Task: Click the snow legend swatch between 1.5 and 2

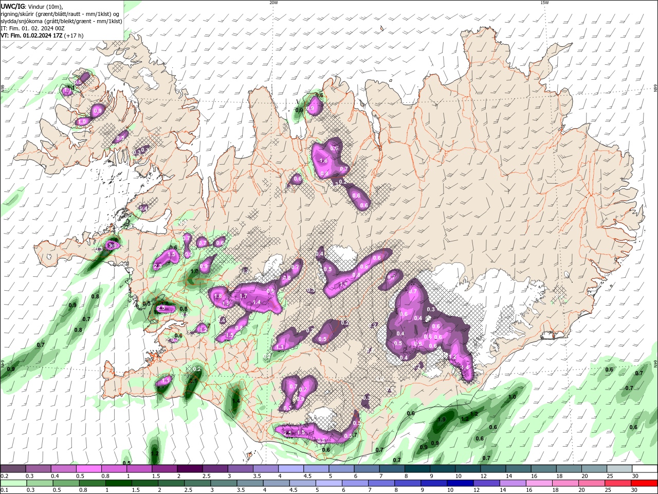Action: [164, 469]
